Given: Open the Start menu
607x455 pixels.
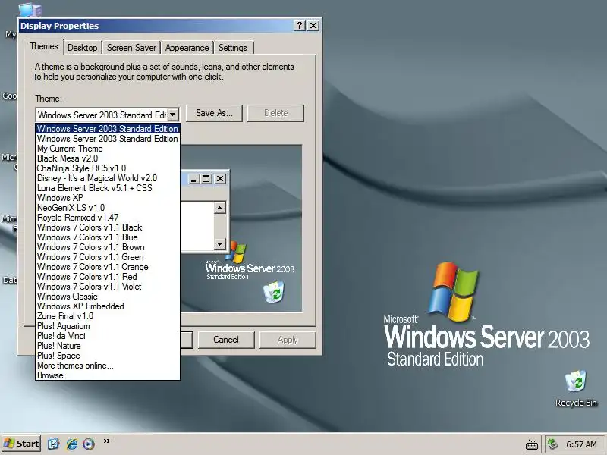Looking at the screenshot, I should (x=21, y=444).
